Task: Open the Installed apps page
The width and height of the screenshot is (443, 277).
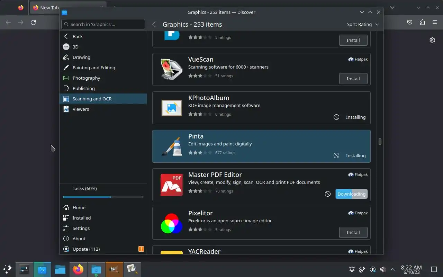Action: (x=103, y=218)
